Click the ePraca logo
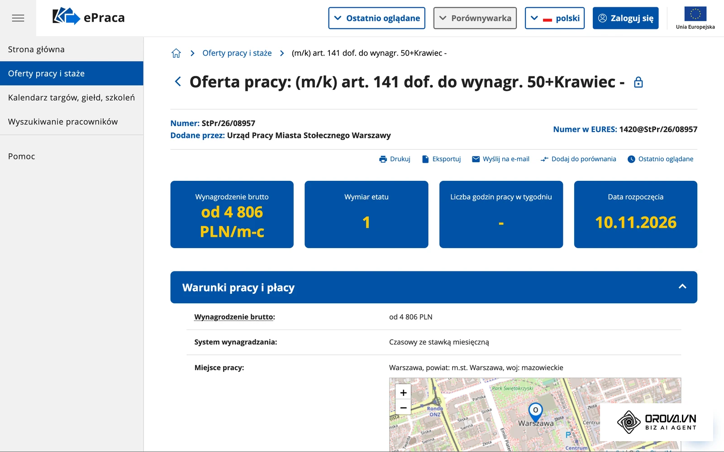 pyautogui.click(x=88, y=17)
